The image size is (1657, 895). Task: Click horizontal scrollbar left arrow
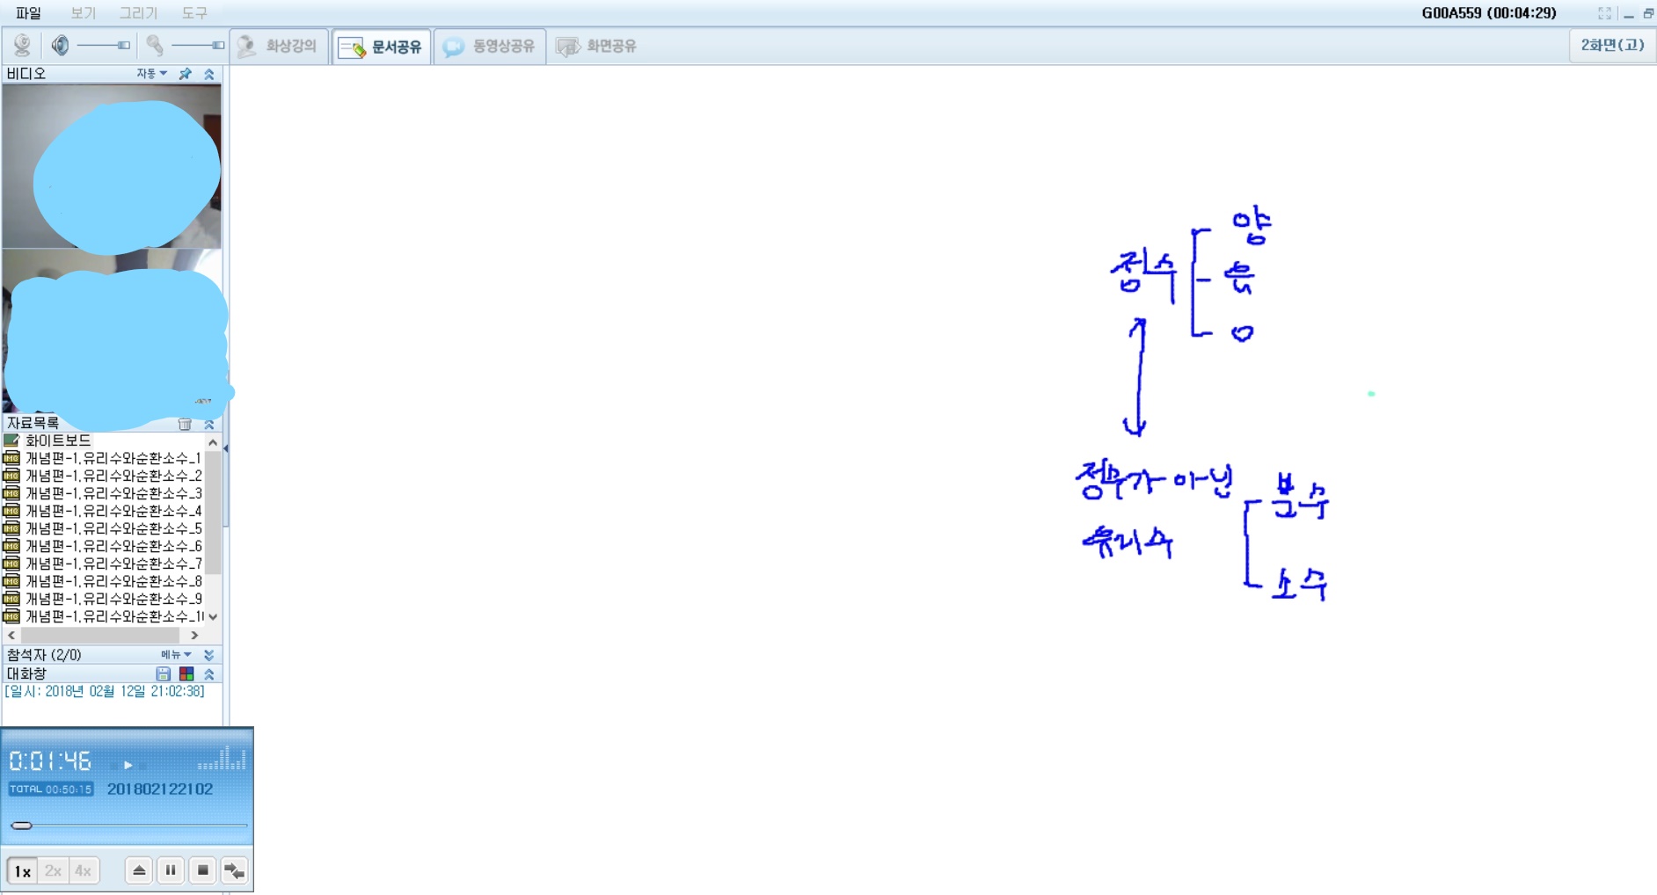(x=11, y=635)
